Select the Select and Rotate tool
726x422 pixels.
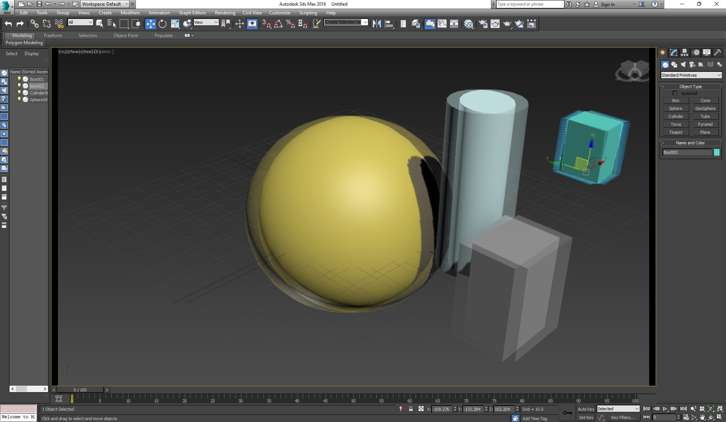pyautogui.click(x=162, y=24)
